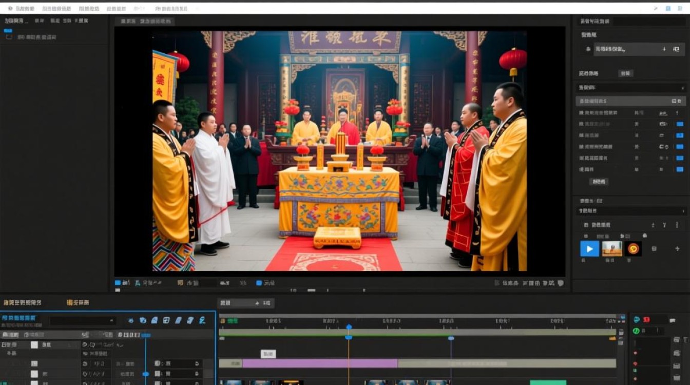690x385 pixels.
Task: Click the icons on the highlighted header row
Action: click(677, 101)
